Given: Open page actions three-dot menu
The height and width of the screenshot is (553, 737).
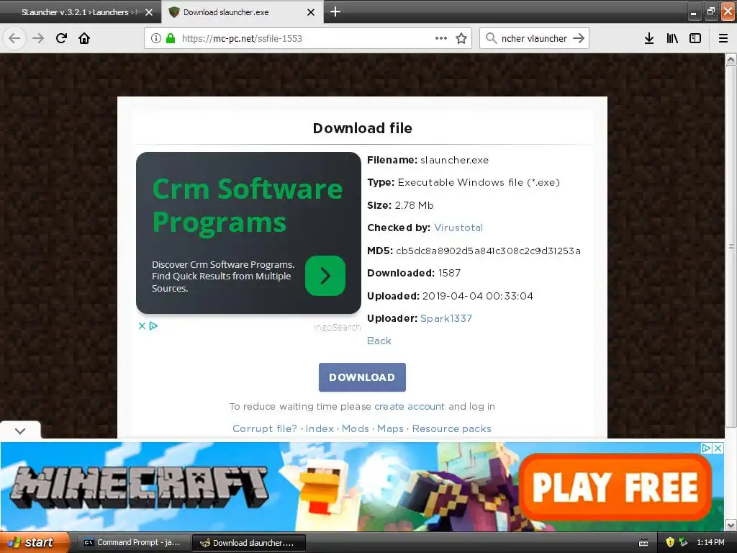Looking at the screenshot, I should click(441, 38).
